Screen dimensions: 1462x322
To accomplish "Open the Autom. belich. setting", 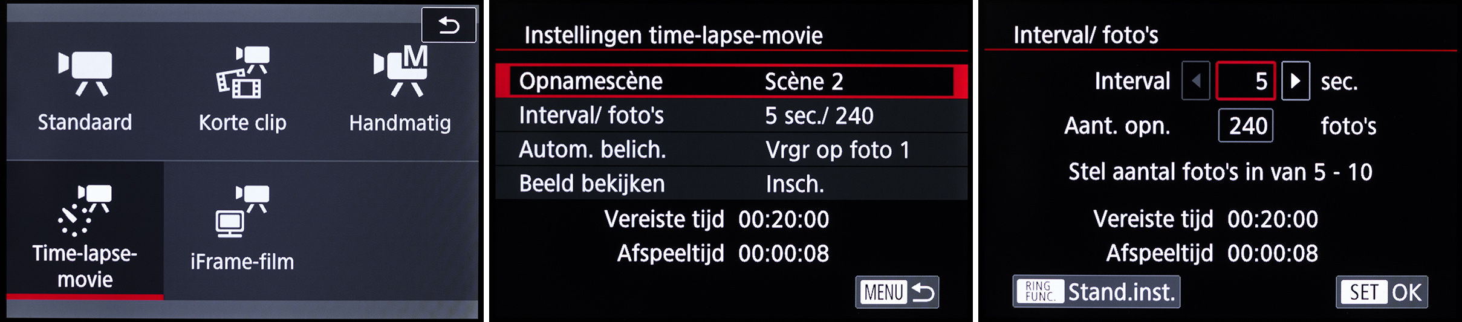I will point(592,149).
